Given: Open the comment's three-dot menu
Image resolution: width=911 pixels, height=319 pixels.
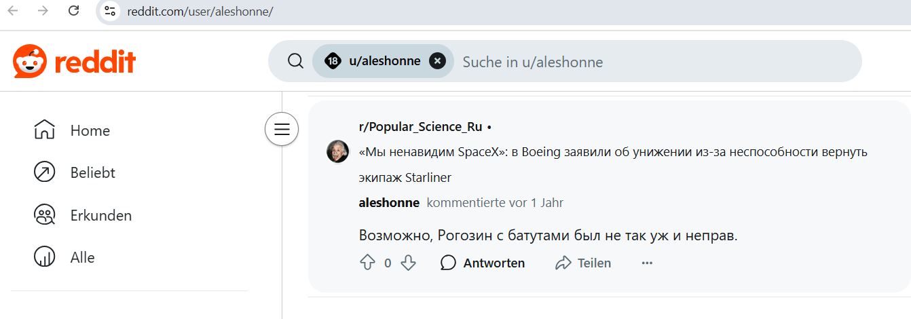Looking at the screenshot, I should click(x=647, y=263).
